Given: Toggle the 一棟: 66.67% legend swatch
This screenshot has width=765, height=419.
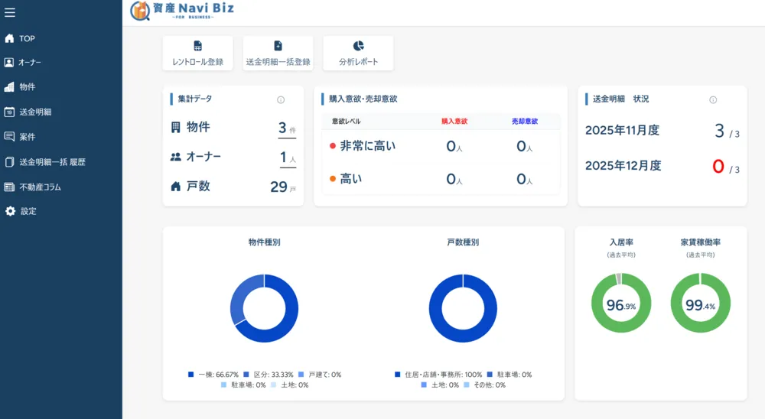Looking at the screenshot, I should click(x=190, y=375).
